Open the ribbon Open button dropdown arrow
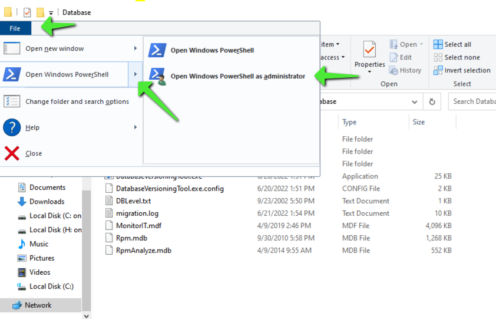 (421, 44)
